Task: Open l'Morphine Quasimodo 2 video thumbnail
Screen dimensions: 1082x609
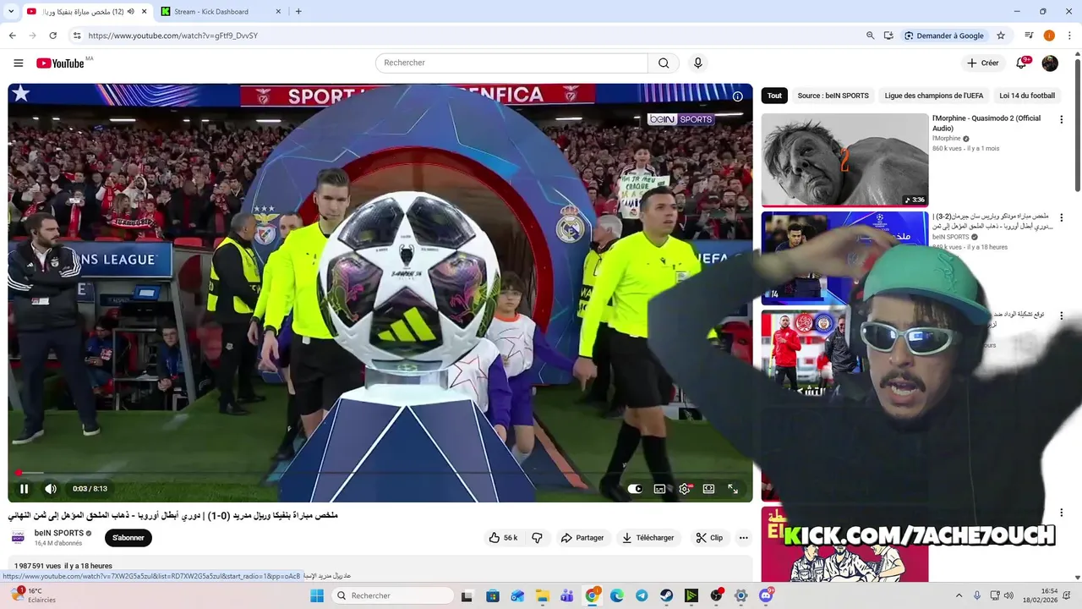Action: [844, 160]
